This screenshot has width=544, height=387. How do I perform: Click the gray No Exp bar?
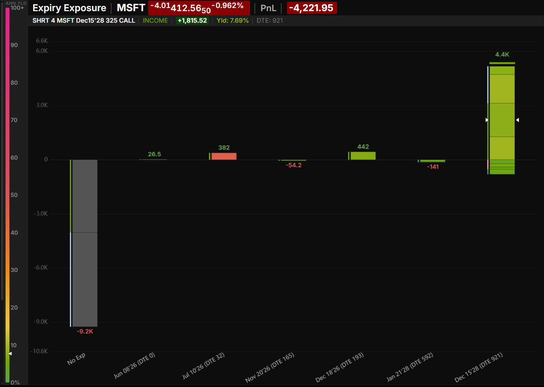click(x=85, y=243)
